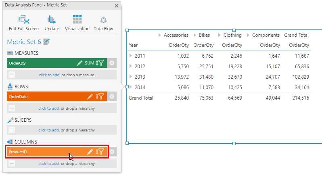Open sort/filter icon on OrderDate row

[100, 96]
